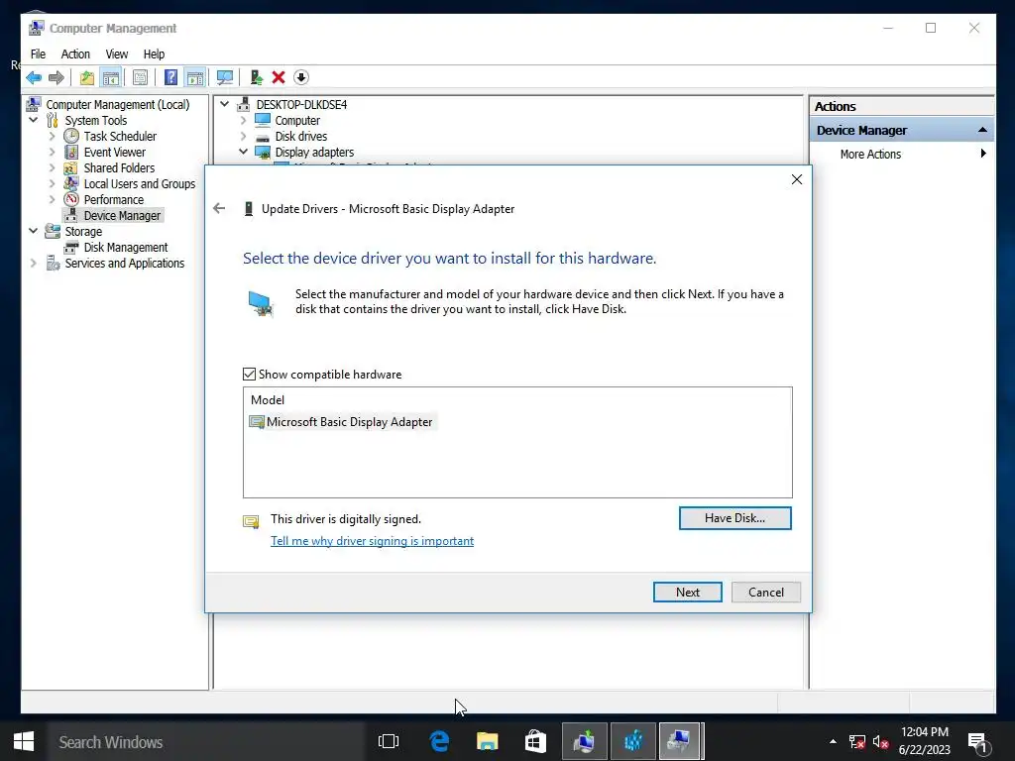This screenshot has height=761, width=1015.
Task: Expand Event Viewer tree node
Action: tap(53, 152)
